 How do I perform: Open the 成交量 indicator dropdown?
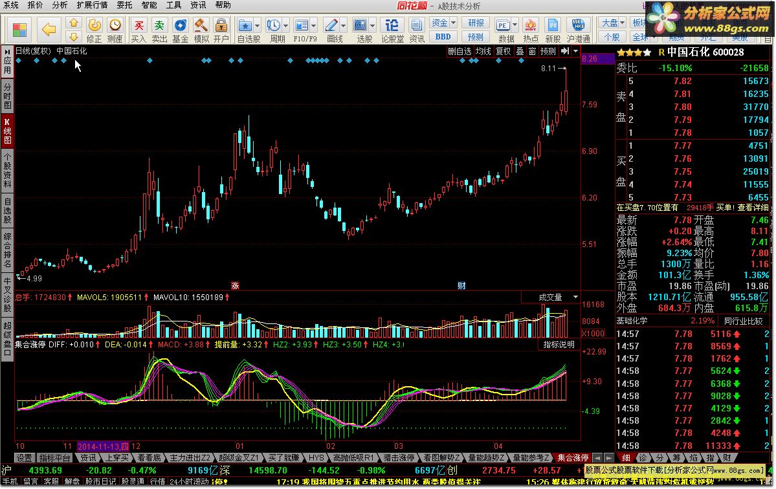tap(575, 297)
